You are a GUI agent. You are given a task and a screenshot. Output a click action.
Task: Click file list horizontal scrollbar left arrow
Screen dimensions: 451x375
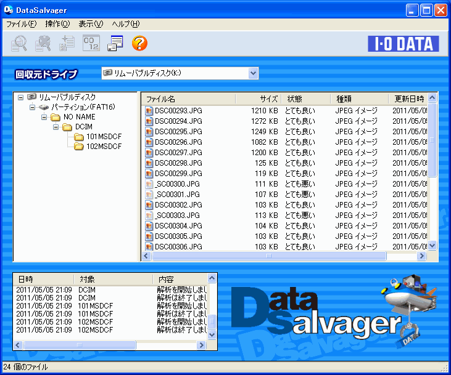pos(146,256)
